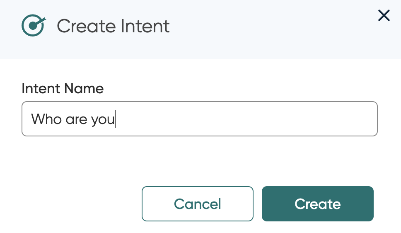The width and height of the screenshot is (401, 233).
Task: Select the Create Intent title text
Action: click(113, 26)
